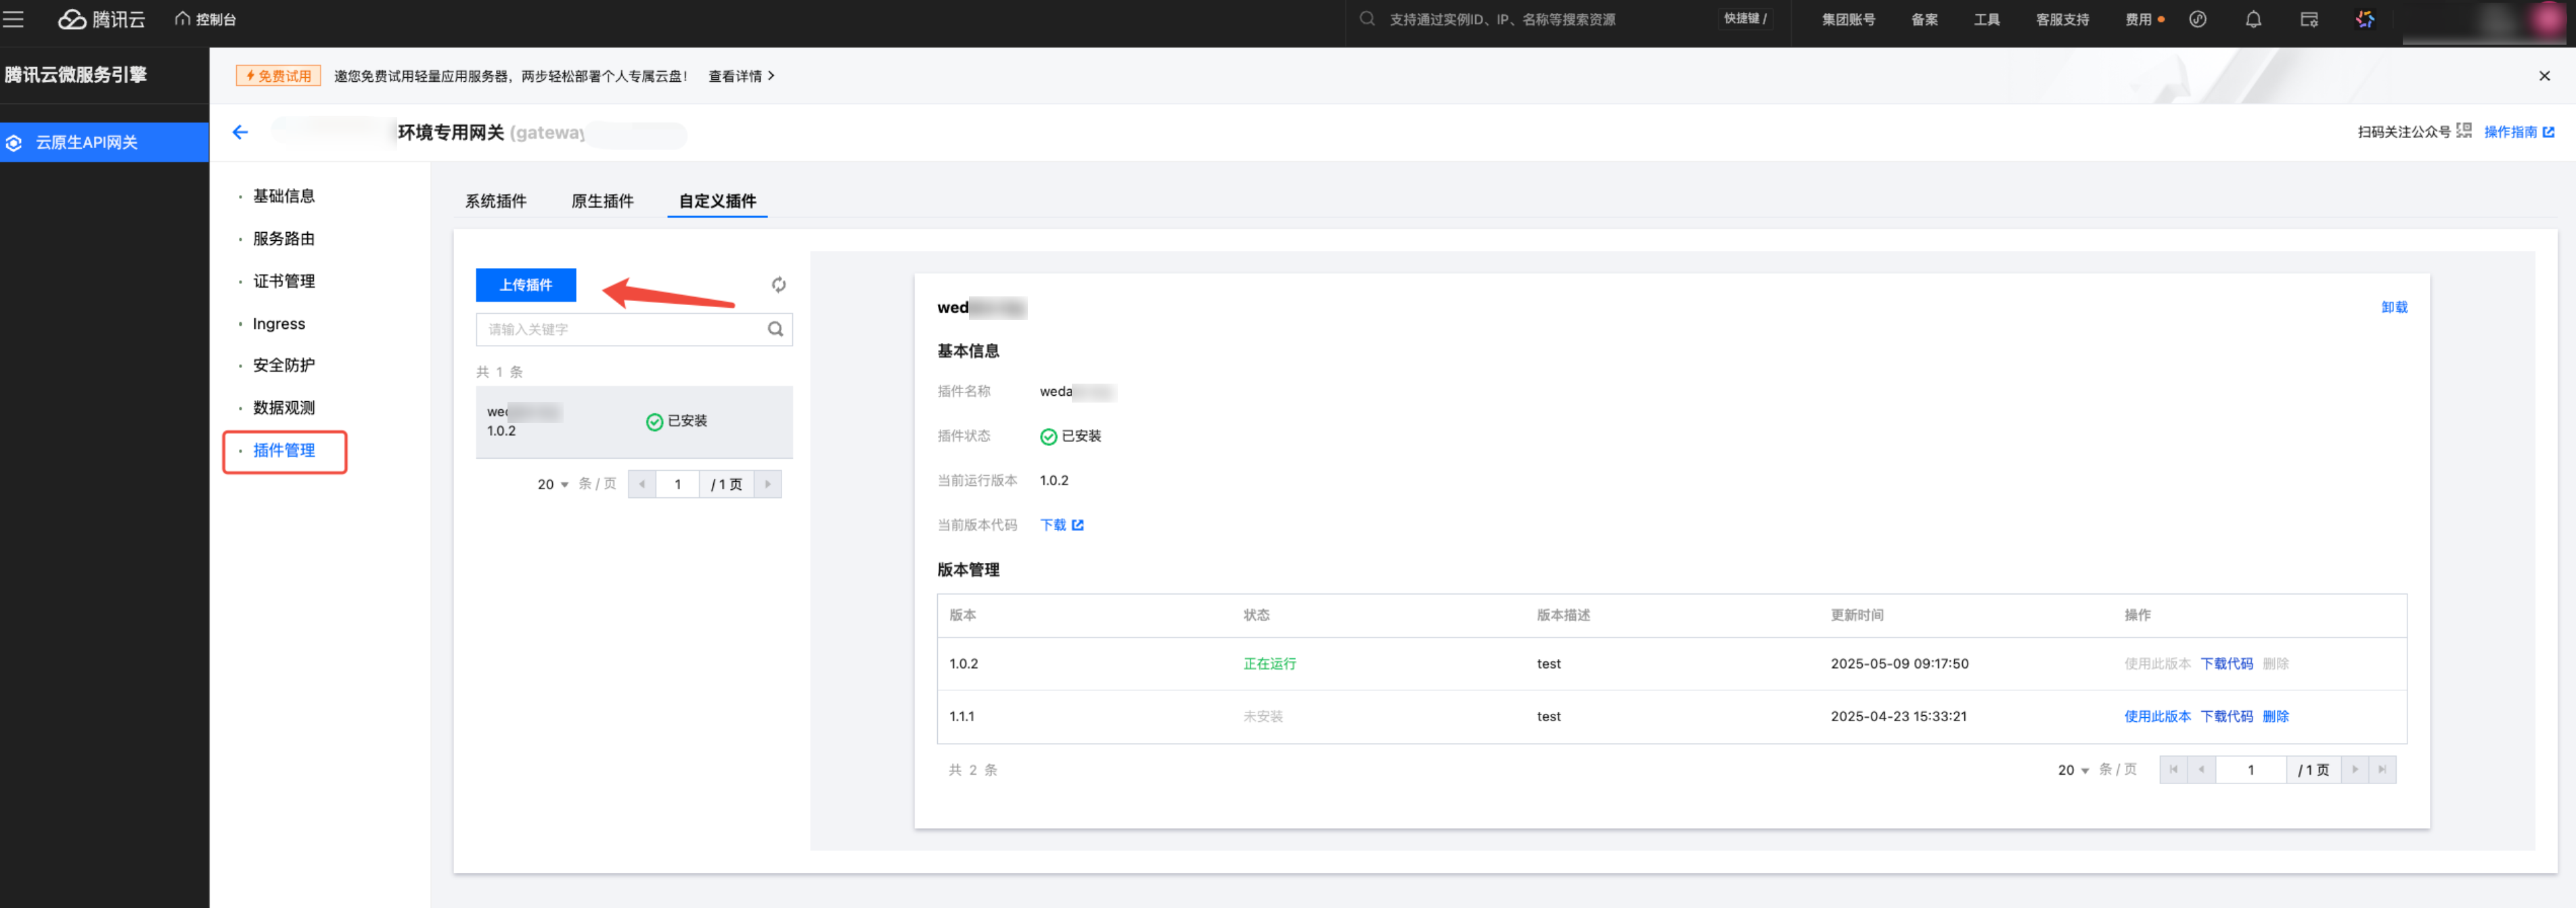Select 服务路由 in the side menu

point(284,238)
